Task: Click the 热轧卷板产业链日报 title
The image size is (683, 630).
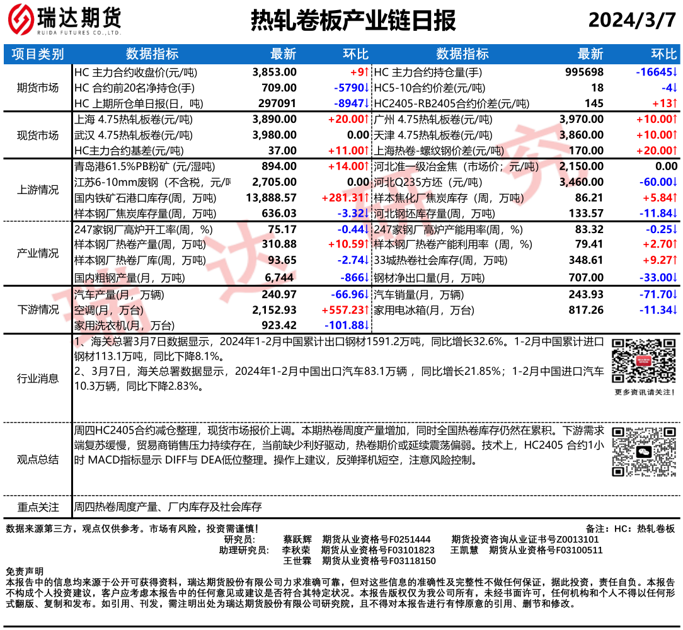Action: 353,21
